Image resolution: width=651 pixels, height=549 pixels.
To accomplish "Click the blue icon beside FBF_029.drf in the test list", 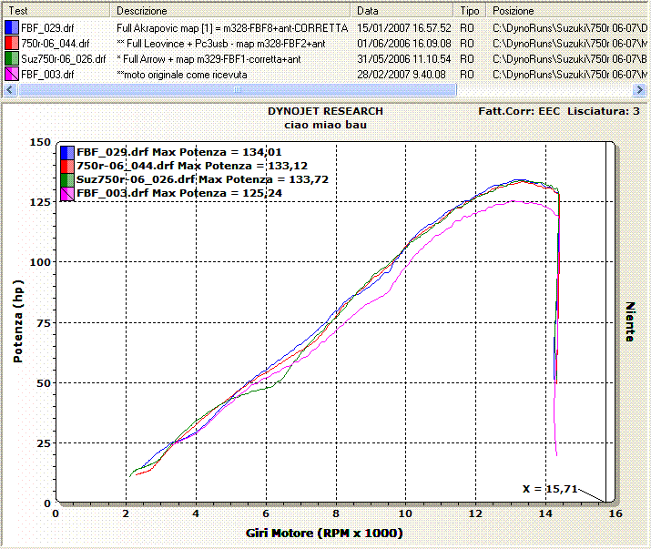I will [11, 27].
